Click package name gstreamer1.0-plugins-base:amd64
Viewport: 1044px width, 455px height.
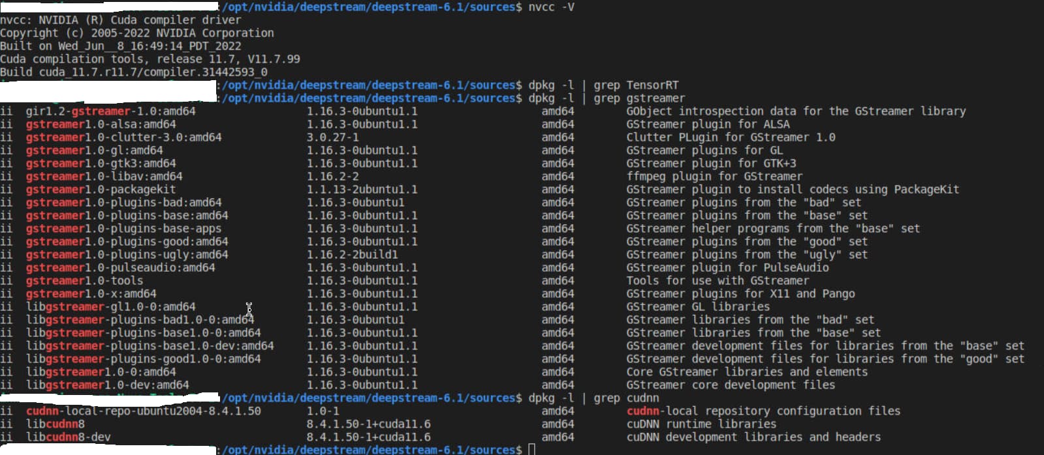pos(127,216)
